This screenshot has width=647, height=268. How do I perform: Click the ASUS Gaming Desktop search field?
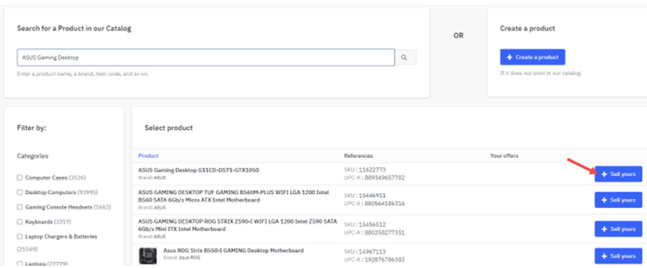206,57
